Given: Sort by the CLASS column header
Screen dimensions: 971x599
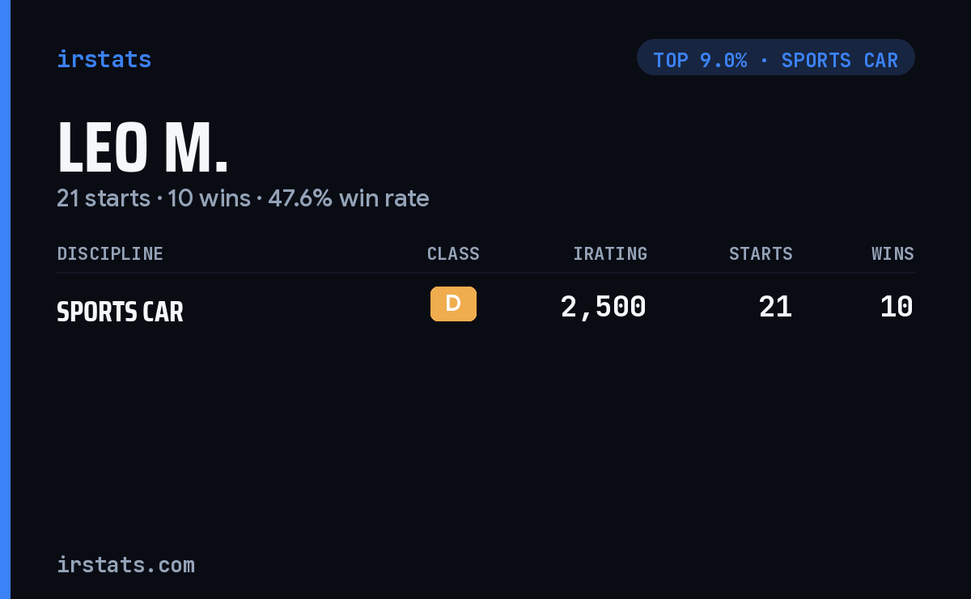Looking at the screenshot, I should (453, 253).
